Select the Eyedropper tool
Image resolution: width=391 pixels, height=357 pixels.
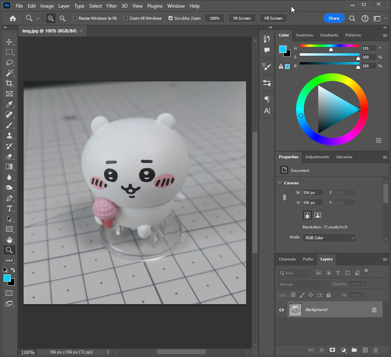pos(9,104)
